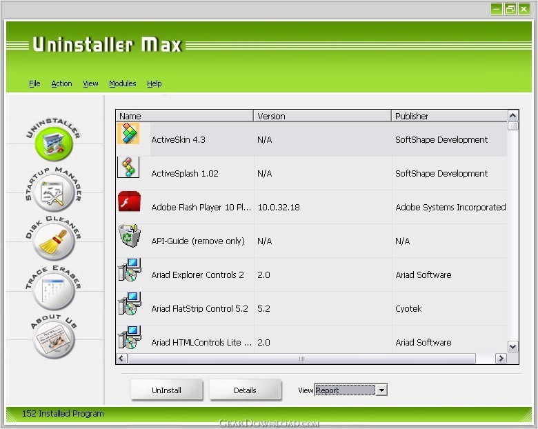The width and height of the screenshot is (538, 429).
Task: Click Adobe Systems Incorporated publisher cell
Action: click(450, 208)
